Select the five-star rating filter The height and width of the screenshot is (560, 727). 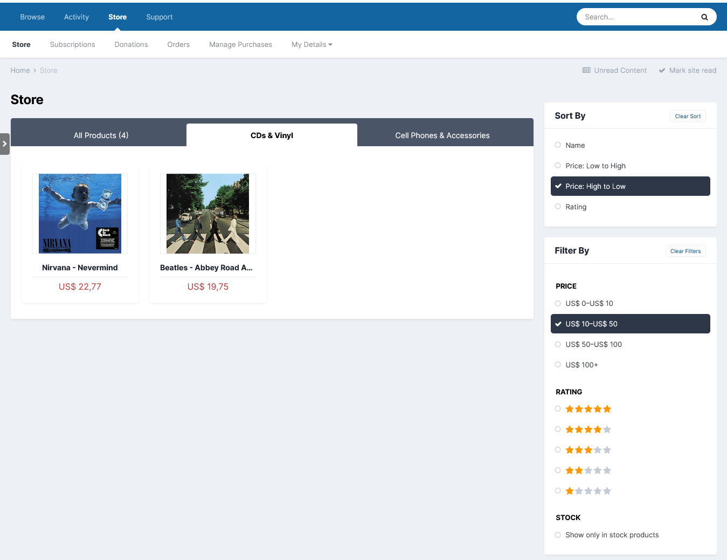(588, 409)
